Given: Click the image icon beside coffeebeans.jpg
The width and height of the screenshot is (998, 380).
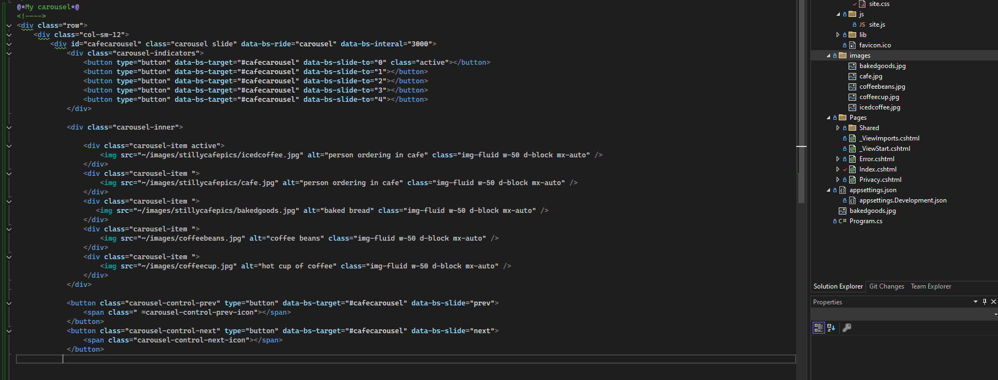Looking at the screenshot, I should pos(852,87).
